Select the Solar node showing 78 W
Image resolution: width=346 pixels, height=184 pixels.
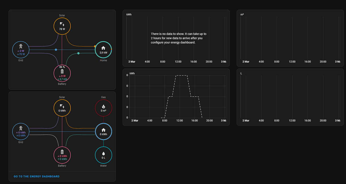click(x=62, y=26)
